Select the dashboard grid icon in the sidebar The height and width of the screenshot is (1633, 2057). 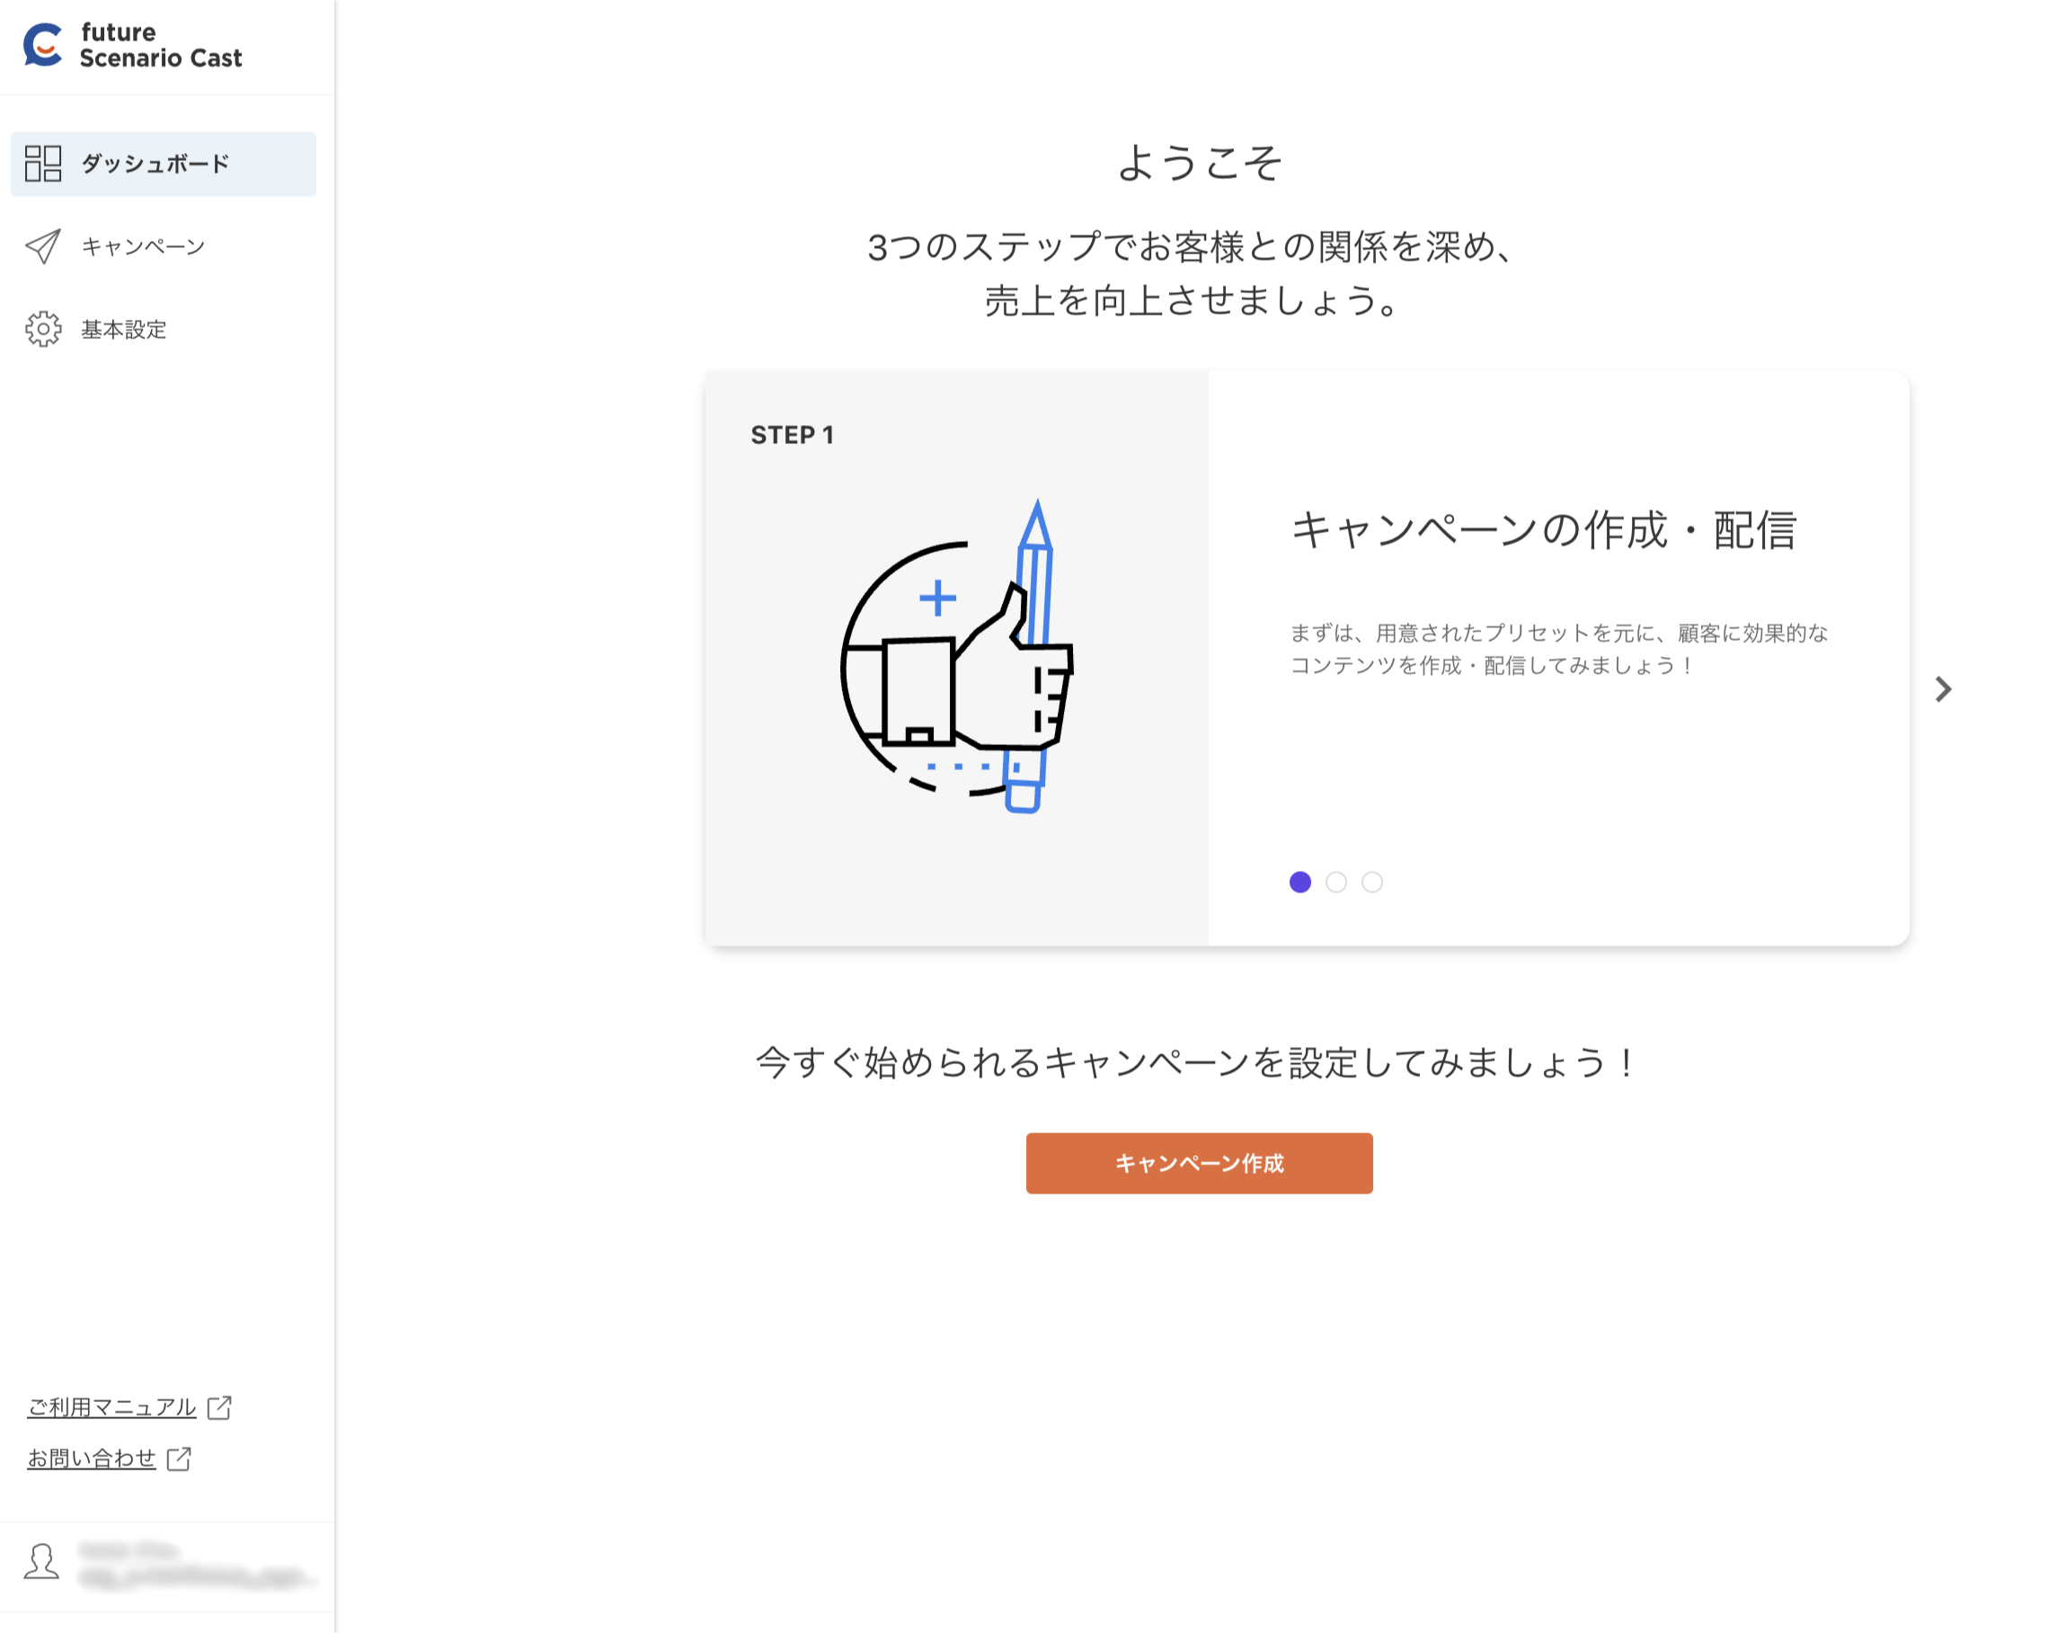coord(42,164)
